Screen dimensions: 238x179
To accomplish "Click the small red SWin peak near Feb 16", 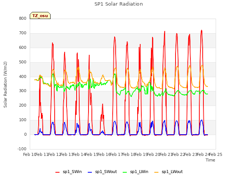I will coord(103,104).
